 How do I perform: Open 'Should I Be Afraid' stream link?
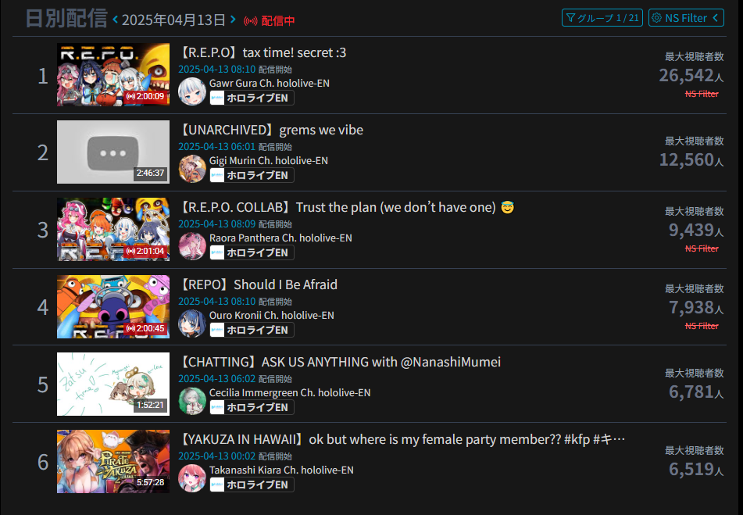pos(259,284)
